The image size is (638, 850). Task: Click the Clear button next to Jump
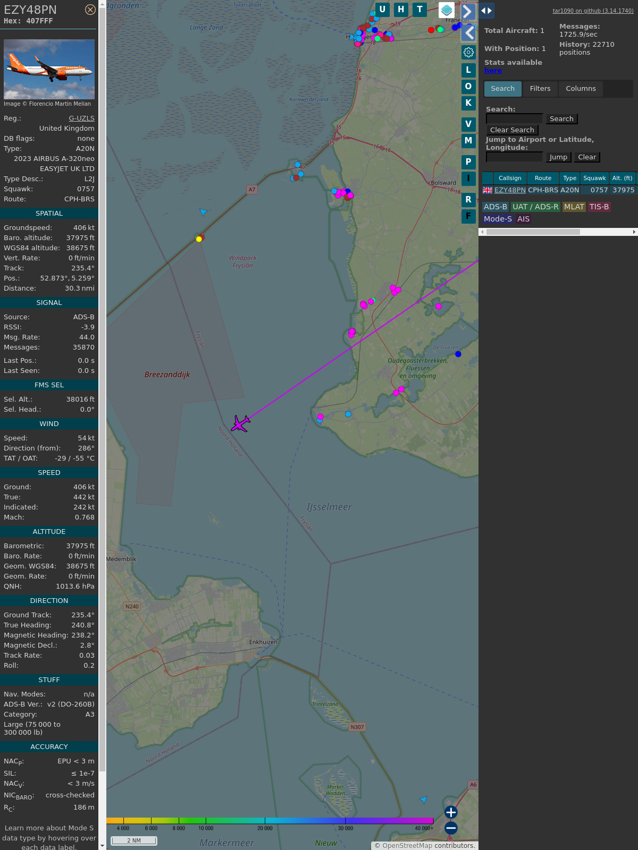point(587,157)
